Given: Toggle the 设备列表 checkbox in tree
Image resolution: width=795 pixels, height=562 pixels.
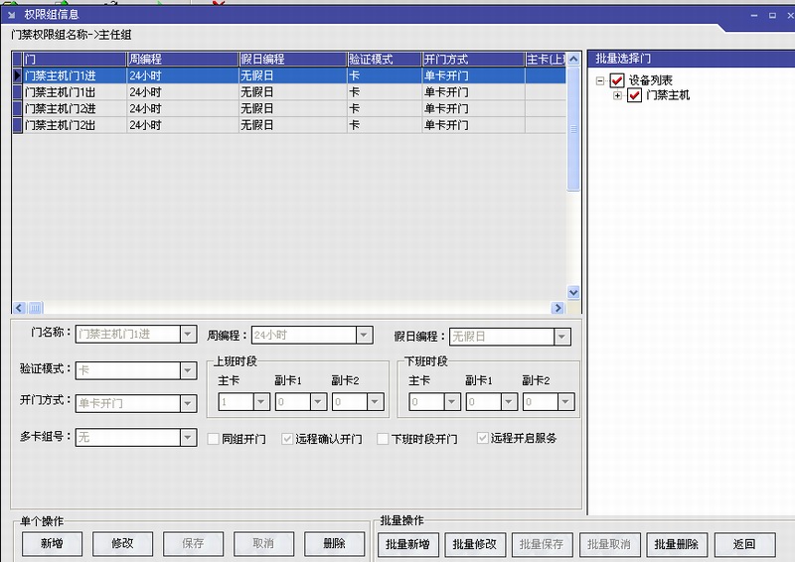Looking at the screenshot, I should pos(617,80).
